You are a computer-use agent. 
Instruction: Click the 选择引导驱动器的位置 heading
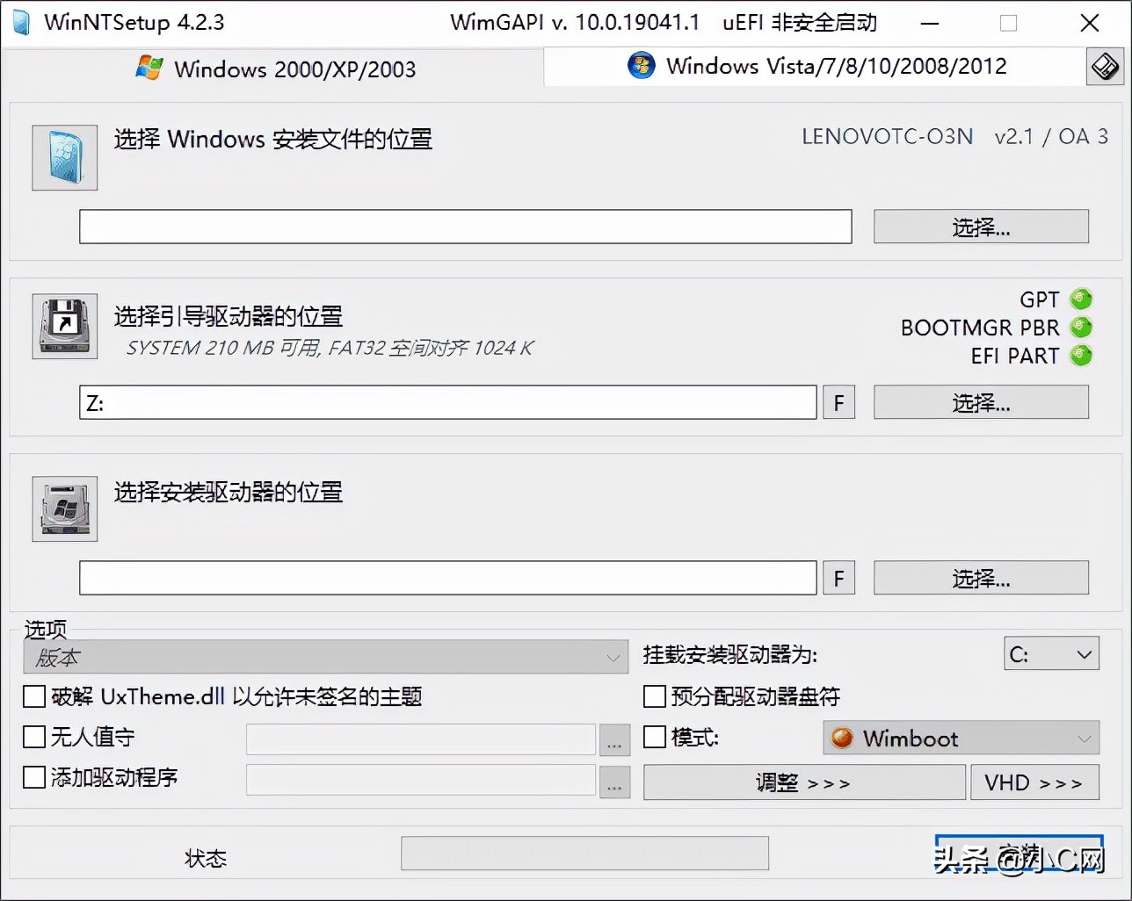[x=229, y=316]
